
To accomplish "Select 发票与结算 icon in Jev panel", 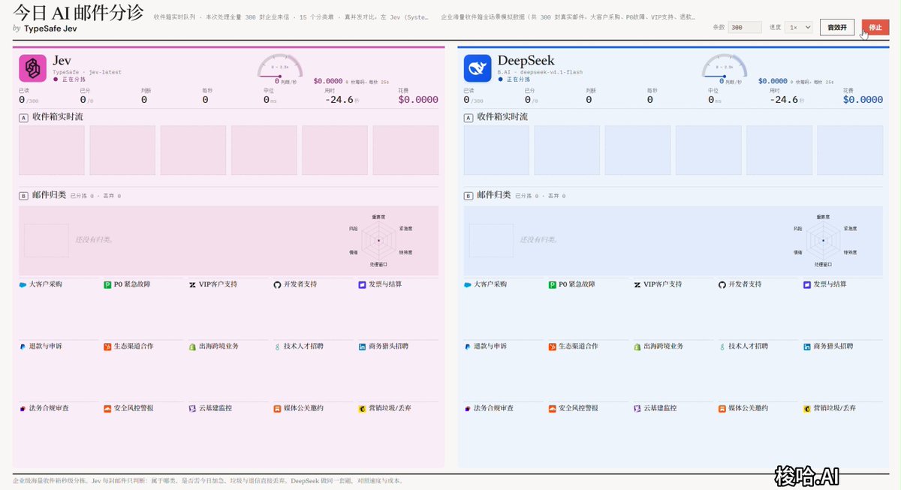I will pos(362,284).
